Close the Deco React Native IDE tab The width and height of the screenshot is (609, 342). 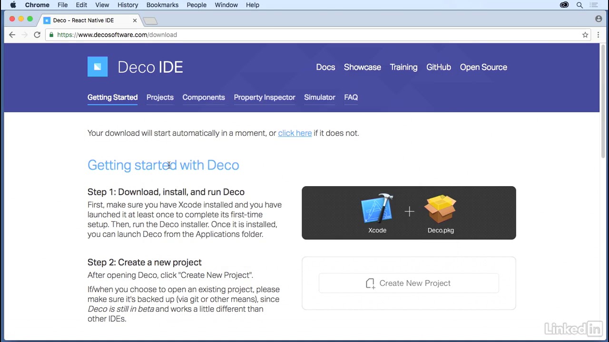[x=135, y=20]
